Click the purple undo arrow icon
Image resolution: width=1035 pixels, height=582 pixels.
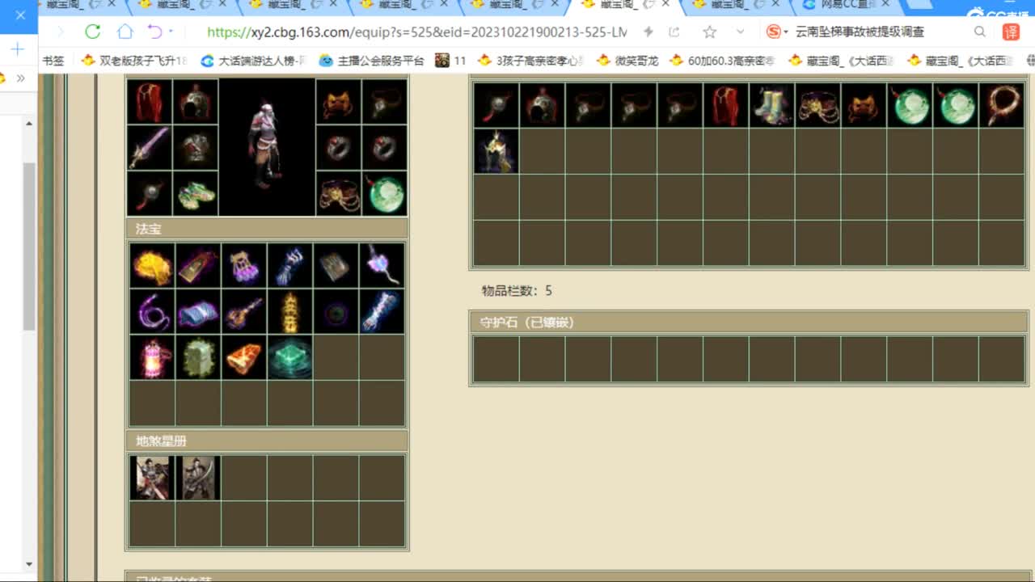154,32
